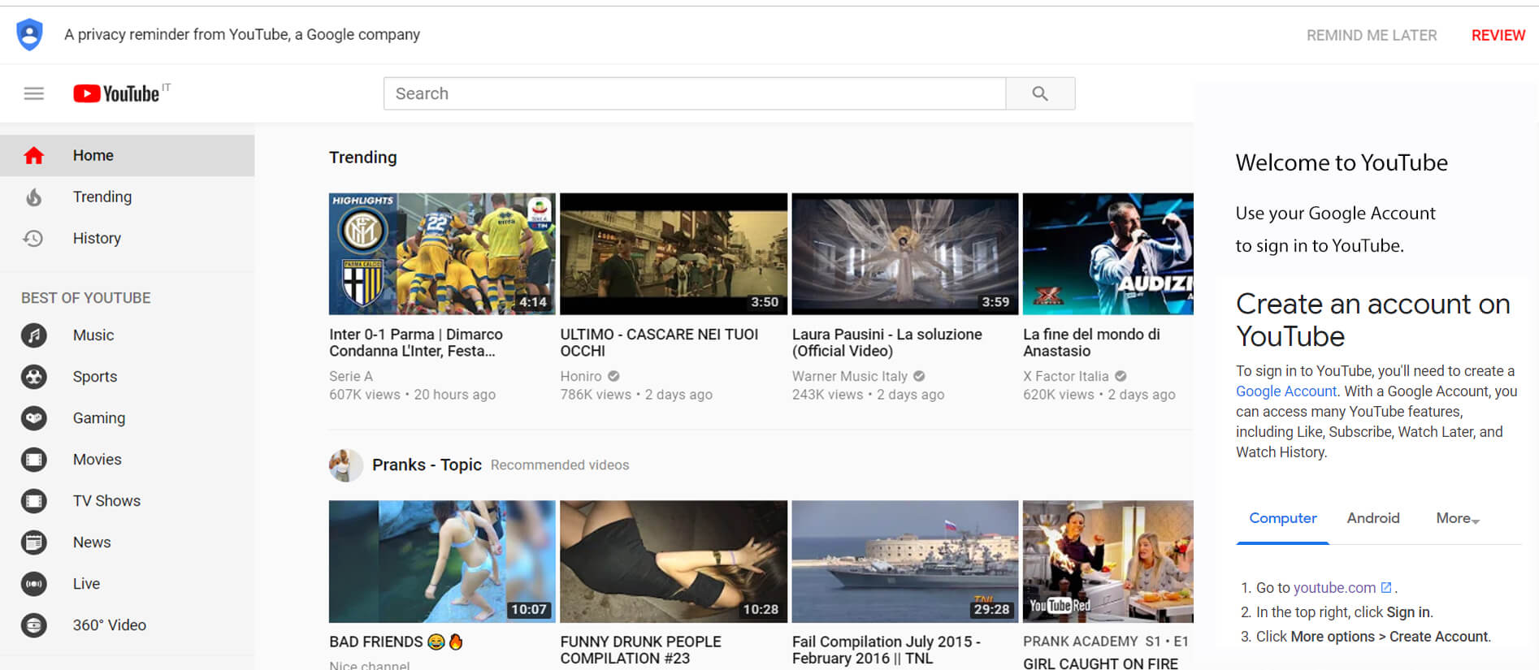Click the Trending flame icon
1539x670 pixels.
pyautogui.click(x=33, y=197)
